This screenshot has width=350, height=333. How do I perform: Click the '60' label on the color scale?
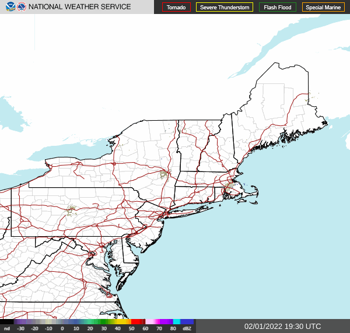coord(145,329)
